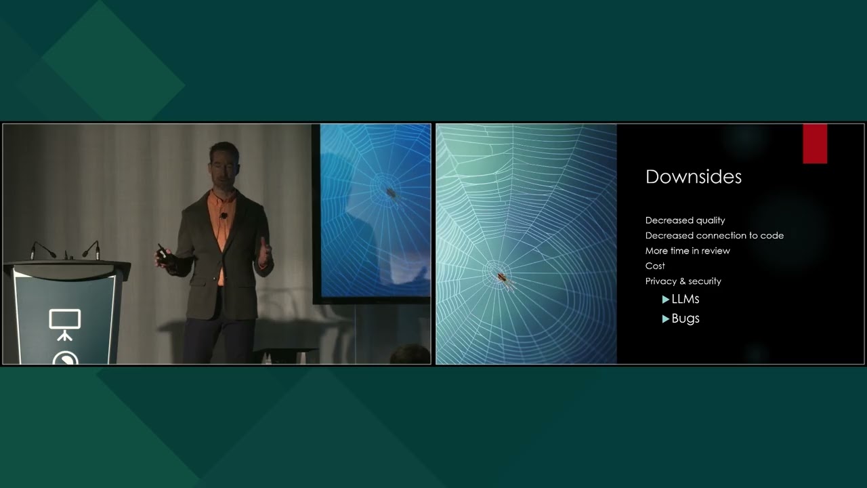
Task: Click the speaker video feed panel
Action: pos(217,244)
